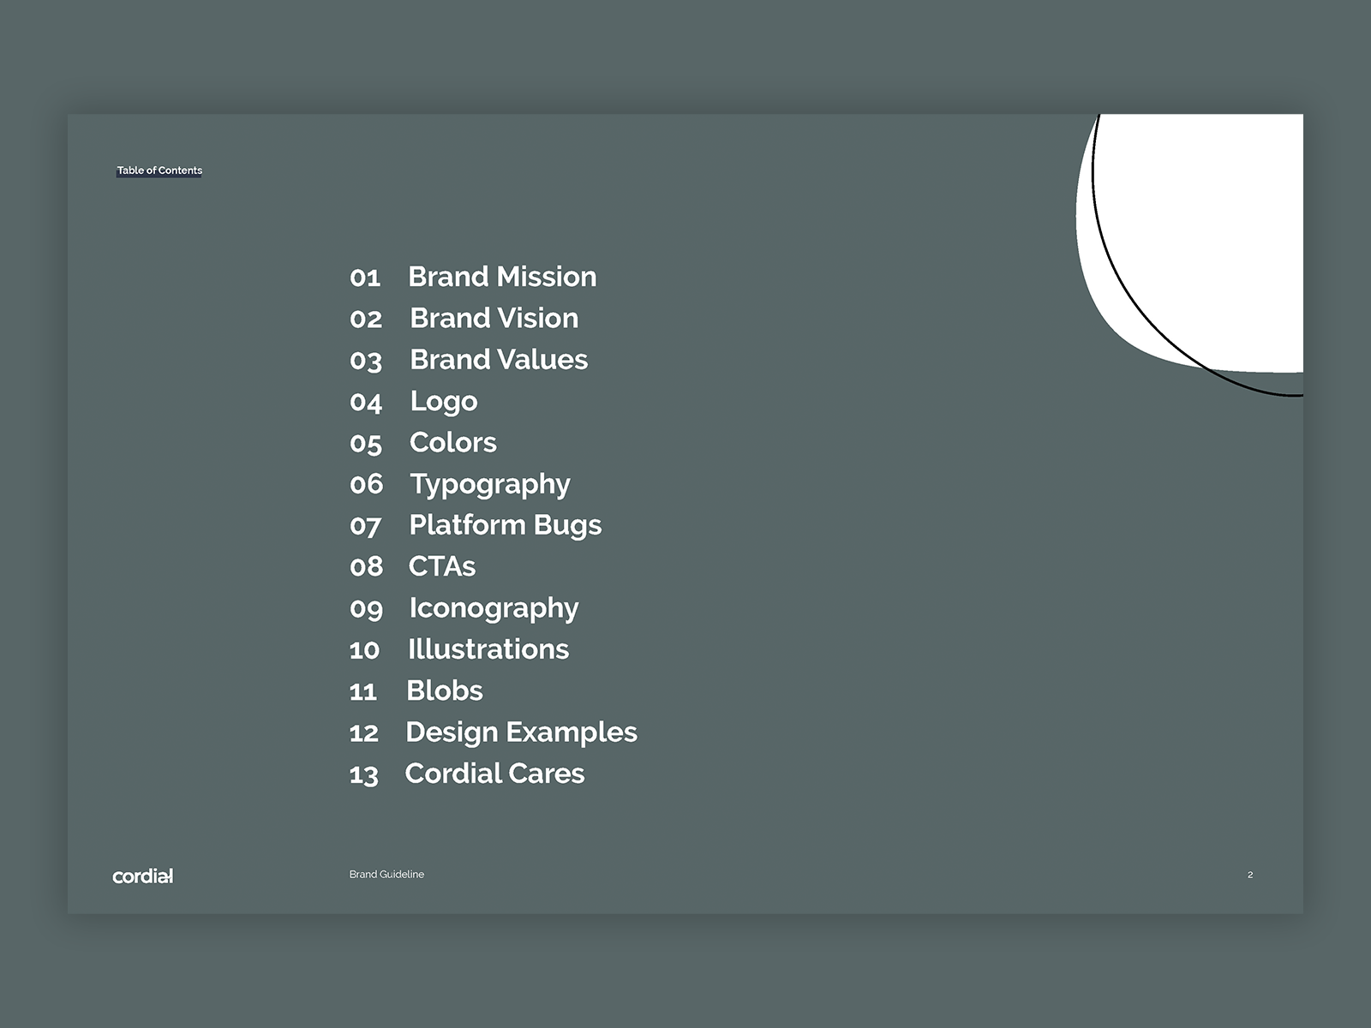Navigate to Typography entry
Image resolution: width=1371 pixels, height=1028 pixels.
coord(489,484)
